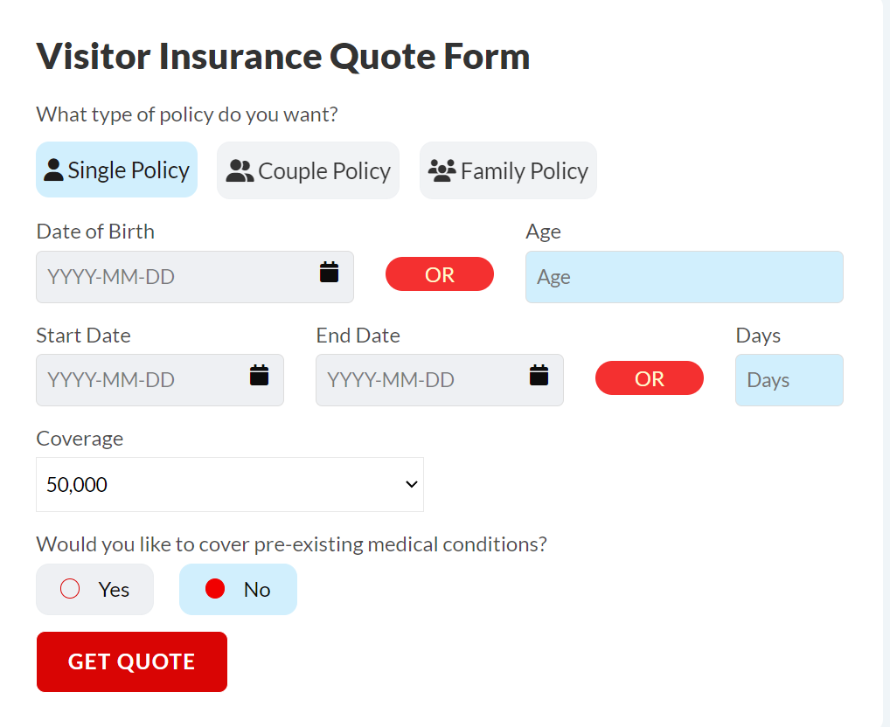
Task: Focus the Days input field
Action: tap(789, 380)
